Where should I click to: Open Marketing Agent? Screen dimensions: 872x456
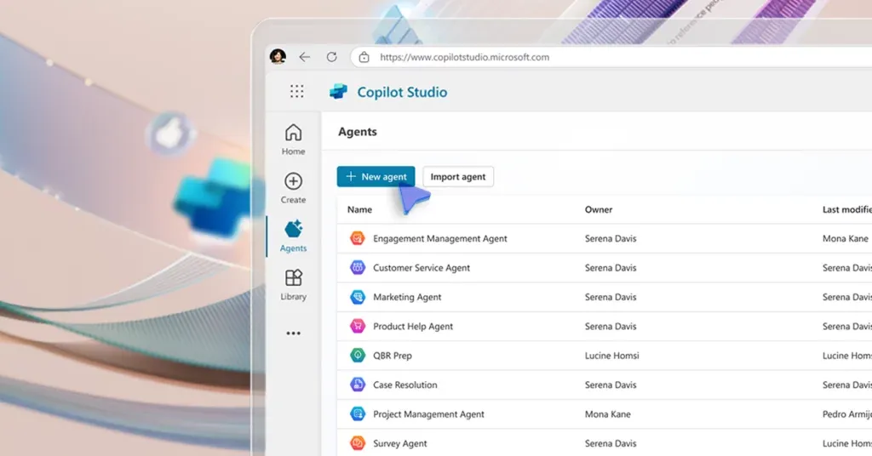407,297
